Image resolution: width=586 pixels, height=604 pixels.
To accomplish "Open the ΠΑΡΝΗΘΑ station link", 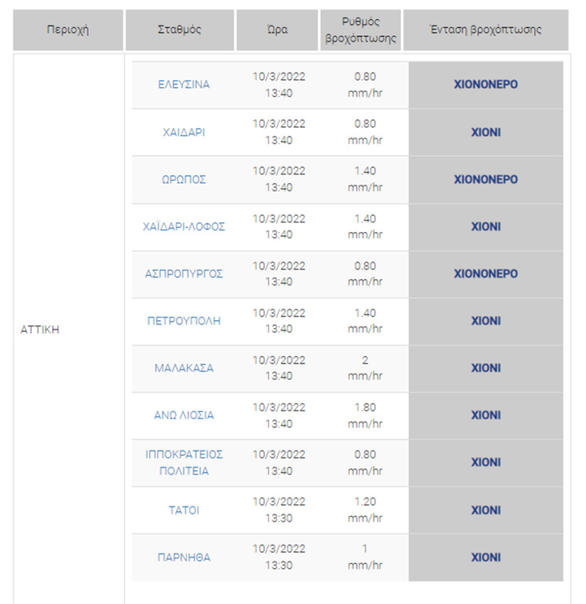I will pyautogui.click(x=184, y=557).
